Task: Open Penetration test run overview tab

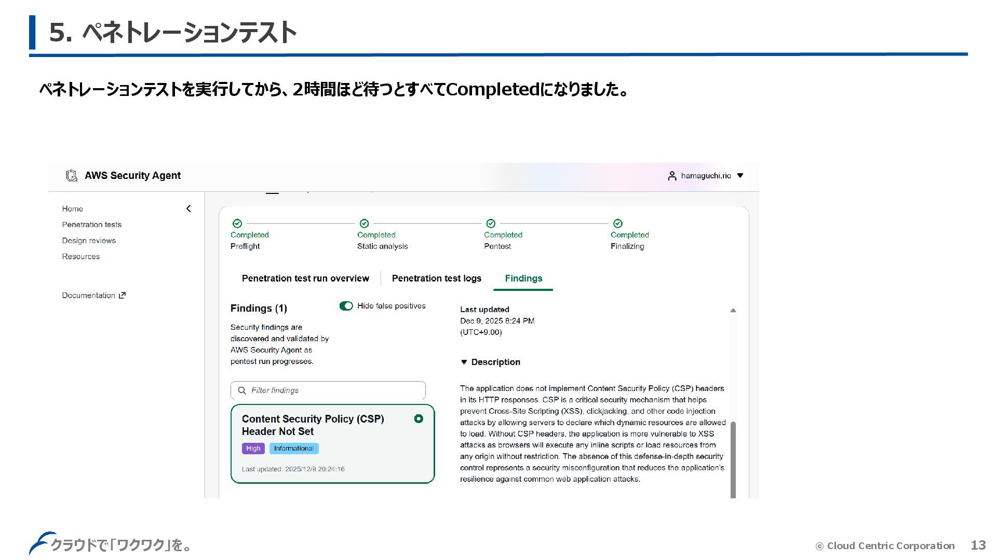Action: 305,278
